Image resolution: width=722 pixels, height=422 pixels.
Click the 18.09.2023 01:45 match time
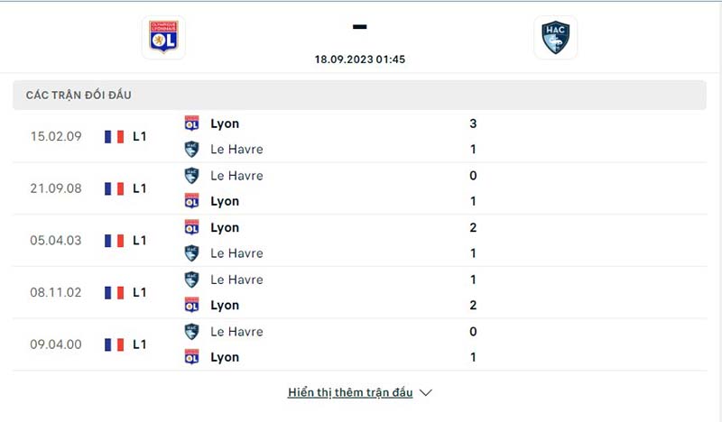click(x=359, y=60)
